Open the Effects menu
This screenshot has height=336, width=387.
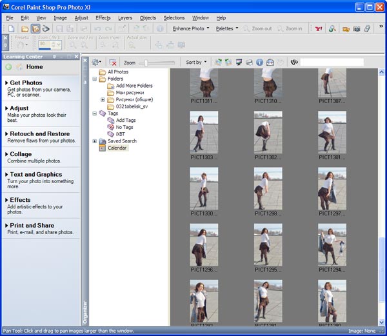point(103,17)
